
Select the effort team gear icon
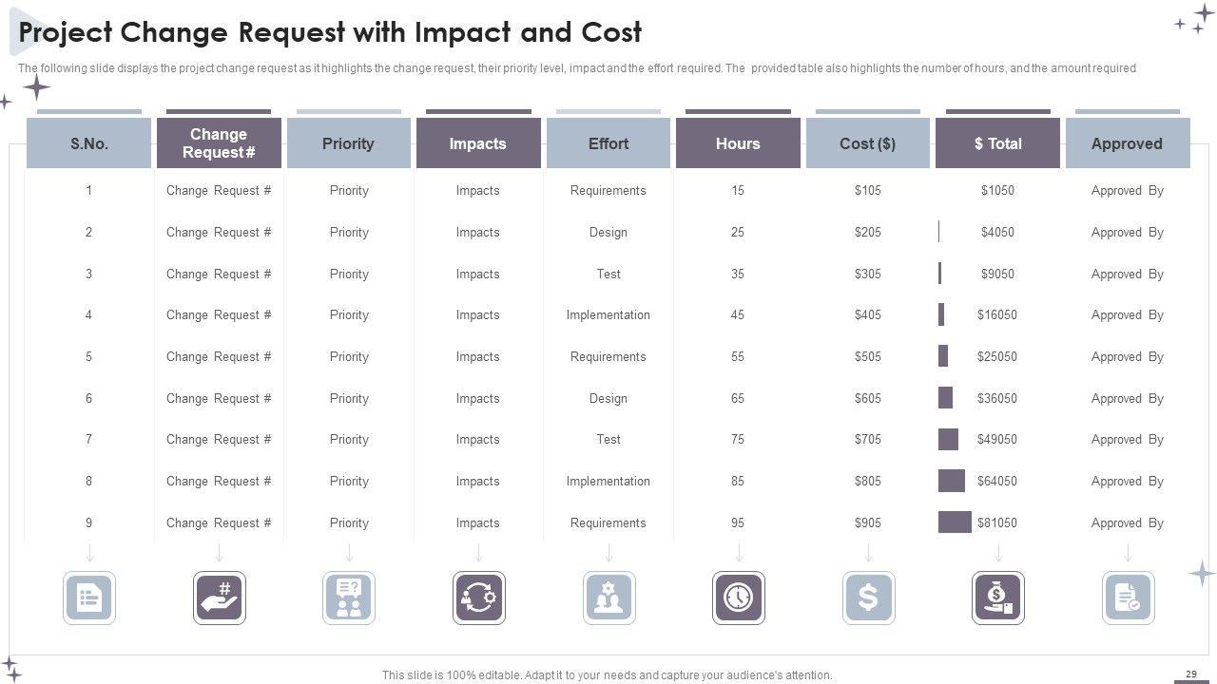pos(608,598)
